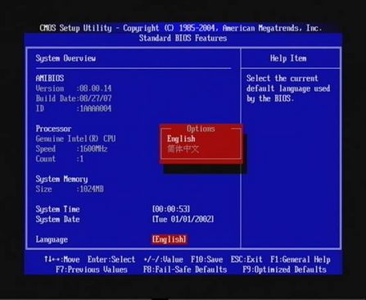Click the Processor heading
This screenshot has height=300, width=366.
53,129
